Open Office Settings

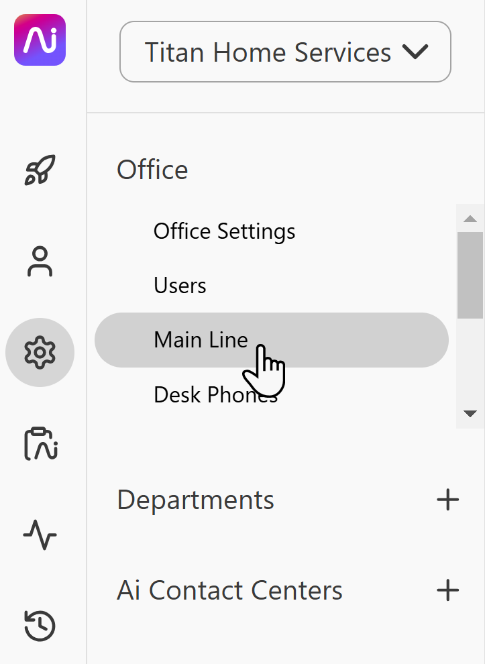point(224,231)
